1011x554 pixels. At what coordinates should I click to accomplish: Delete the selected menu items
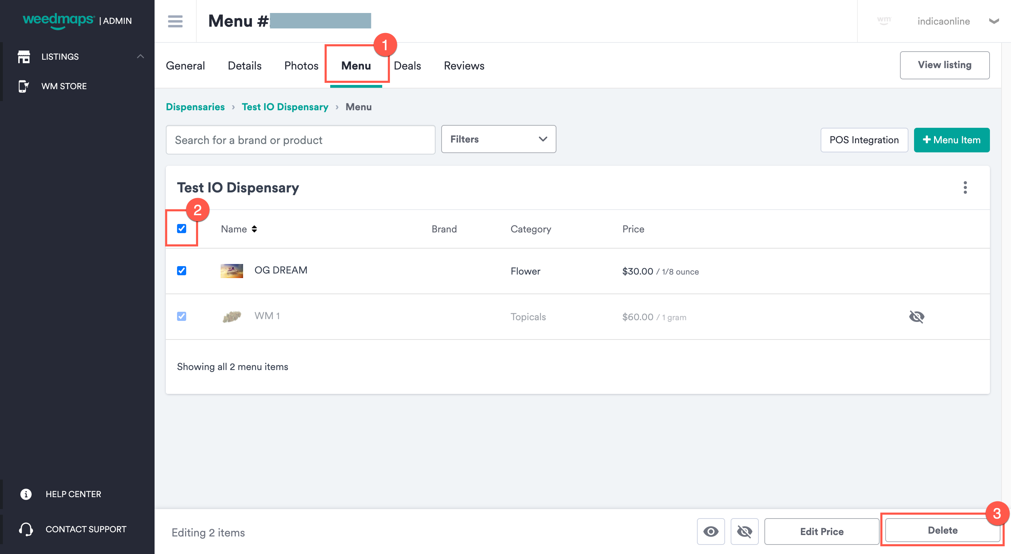pos(942,530)
